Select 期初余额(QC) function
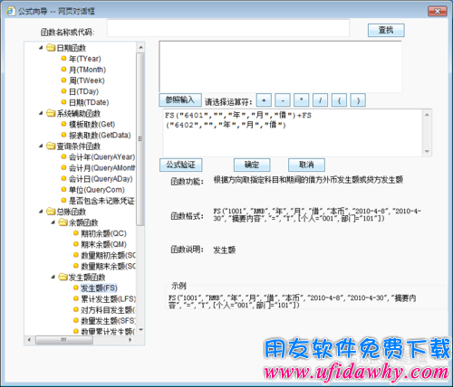This screenshot has height=387, width=453. (103, 233)
